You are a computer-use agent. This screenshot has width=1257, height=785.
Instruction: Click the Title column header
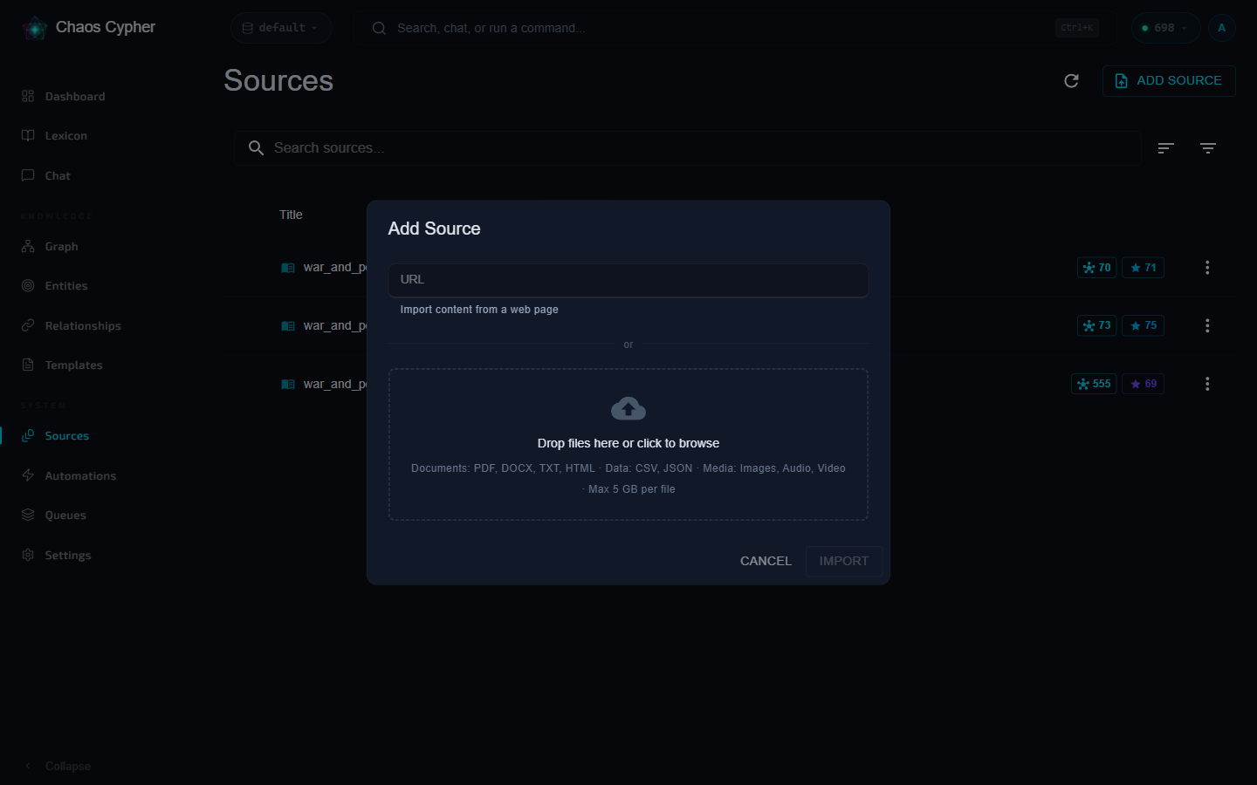coord(291,215)
